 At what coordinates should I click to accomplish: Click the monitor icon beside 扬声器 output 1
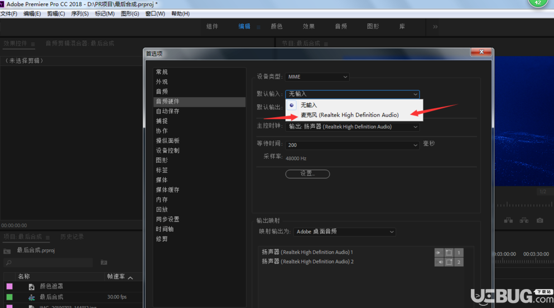tap(449, 253)
